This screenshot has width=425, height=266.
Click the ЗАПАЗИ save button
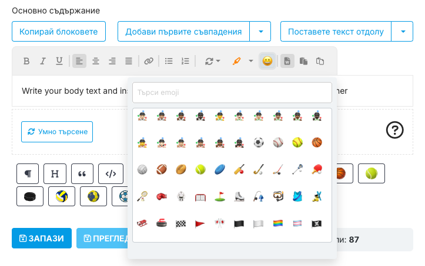click(x=42, y=238)
